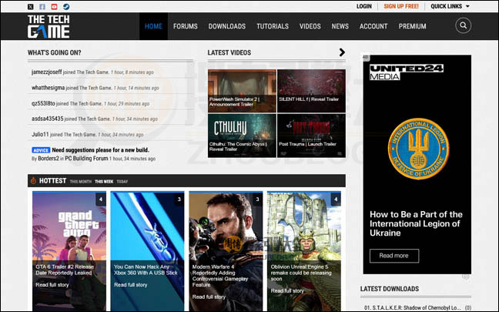Open Oblivion Unreal Engine 5 remake story title

(301, 273)
